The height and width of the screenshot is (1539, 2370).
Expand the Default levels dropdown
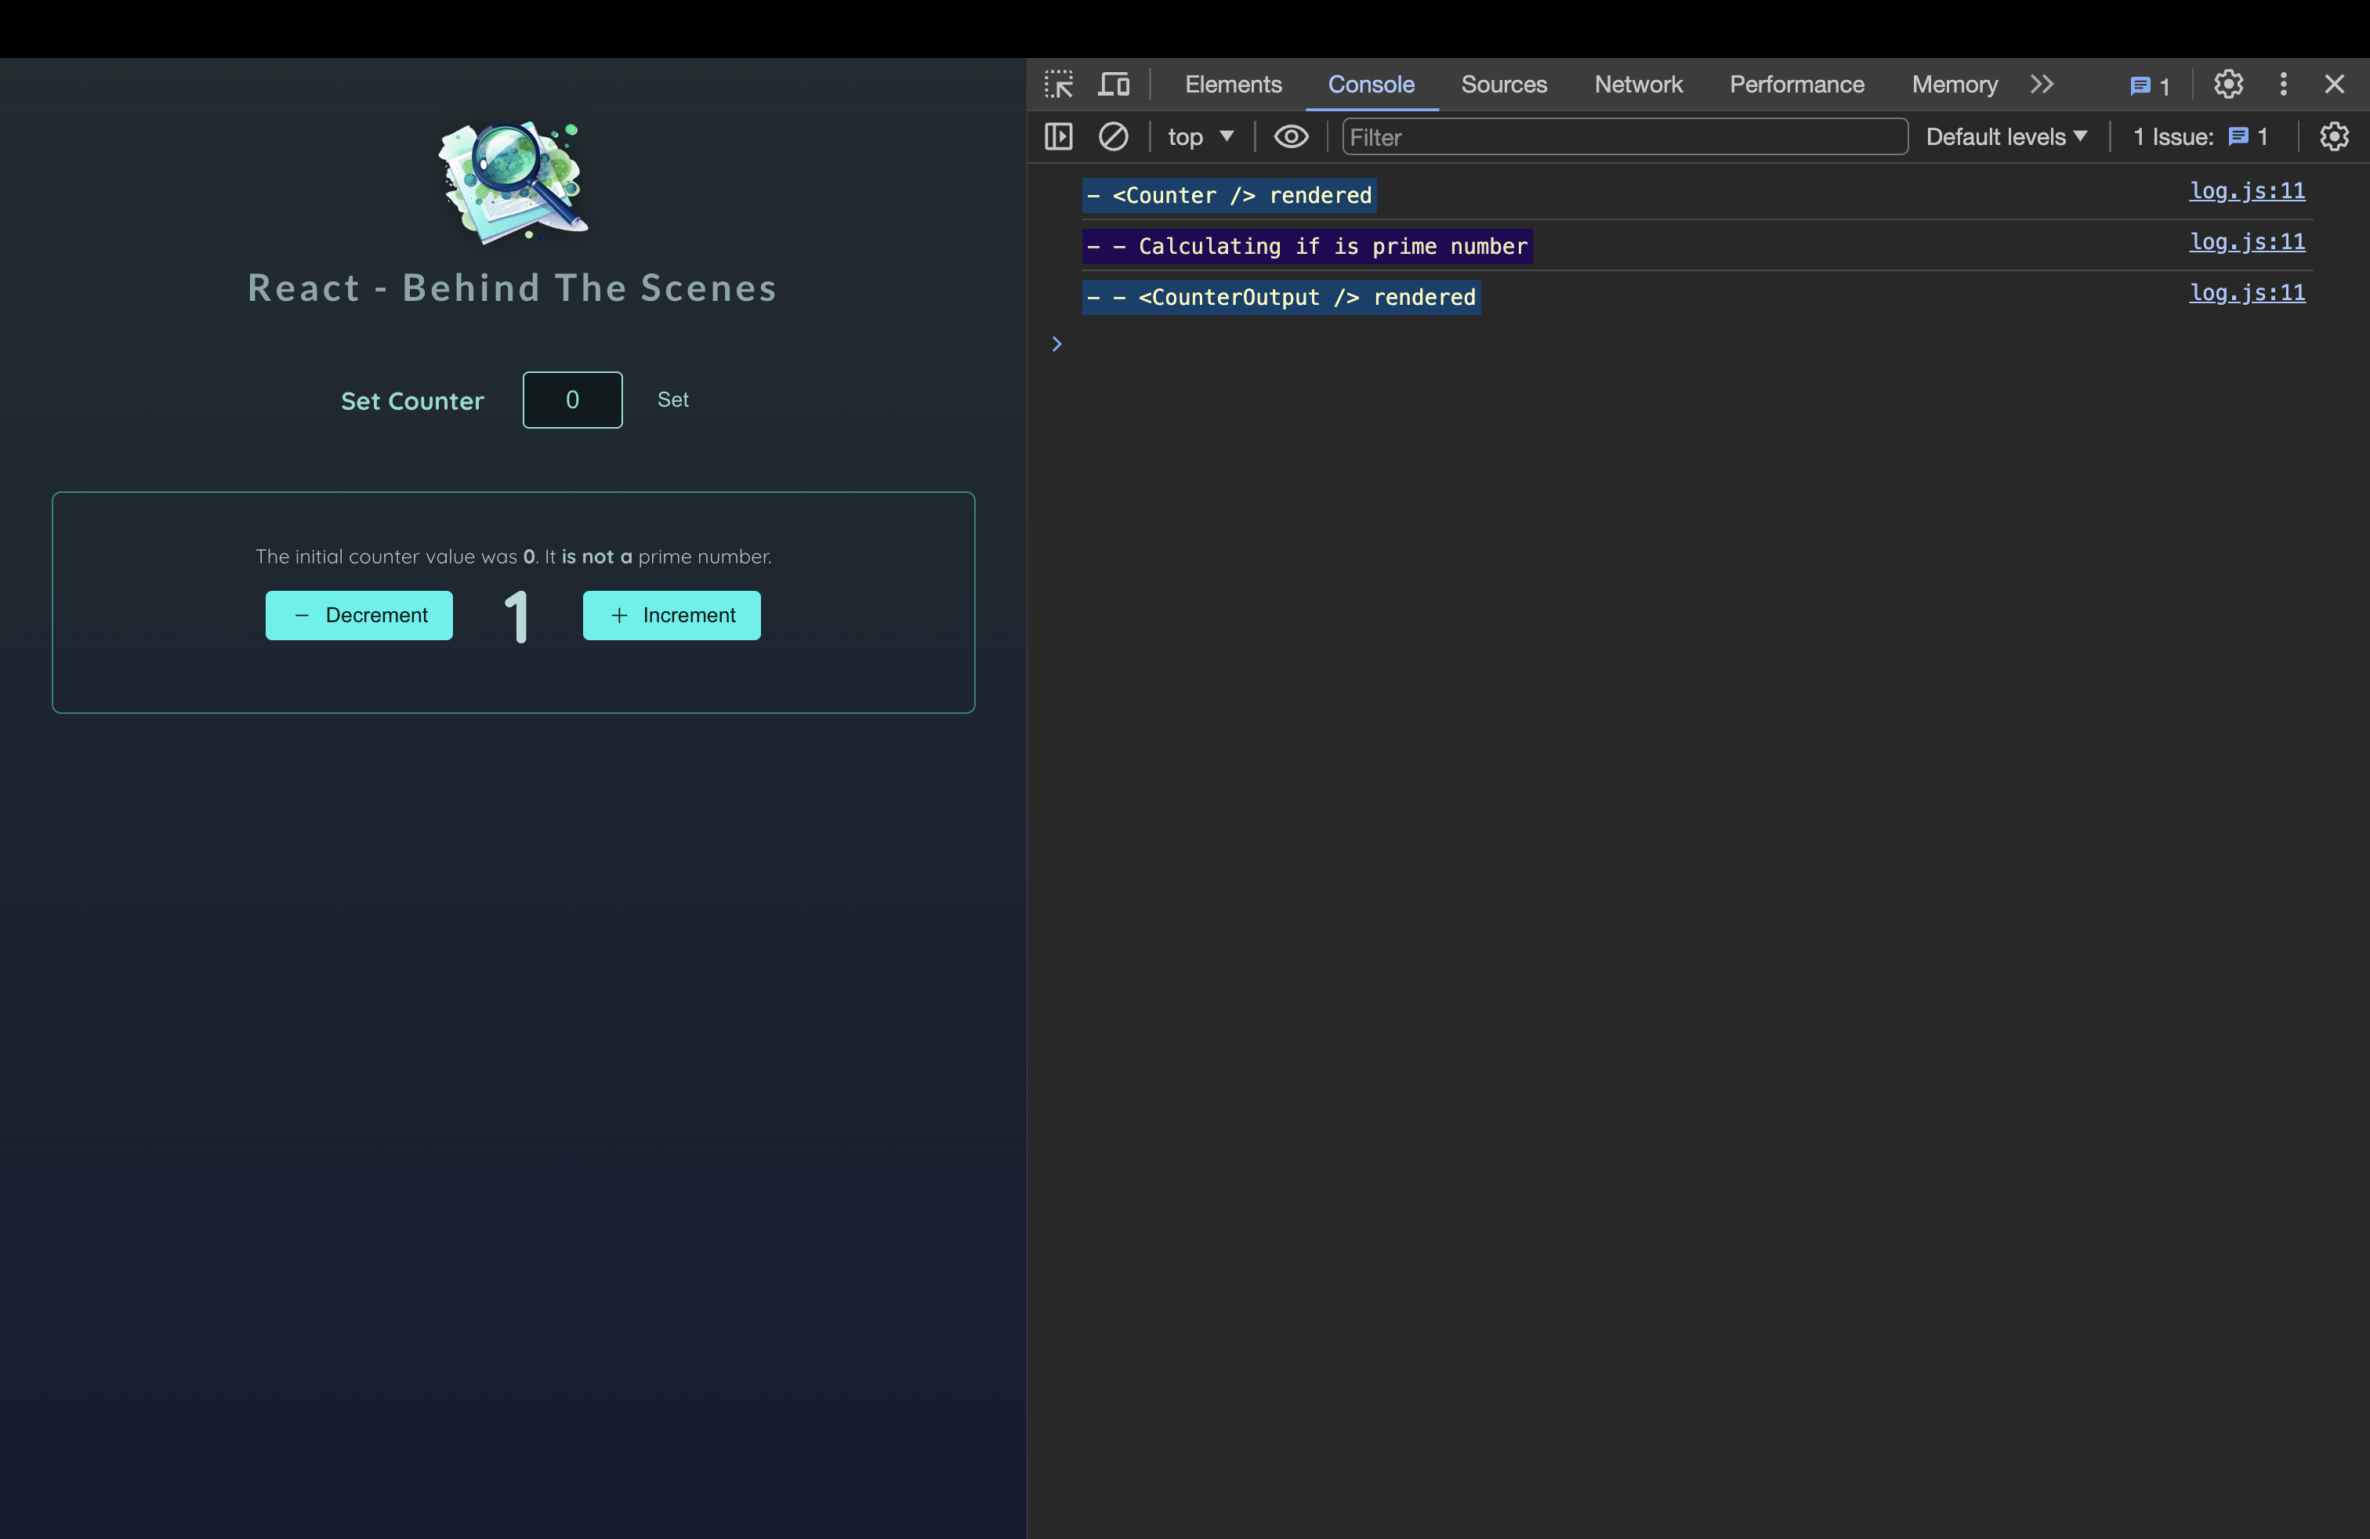click(2006, 136)
